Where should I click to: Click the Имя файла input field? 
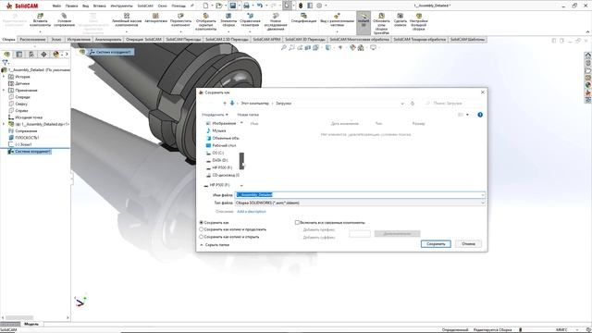(x=360, y=195)
